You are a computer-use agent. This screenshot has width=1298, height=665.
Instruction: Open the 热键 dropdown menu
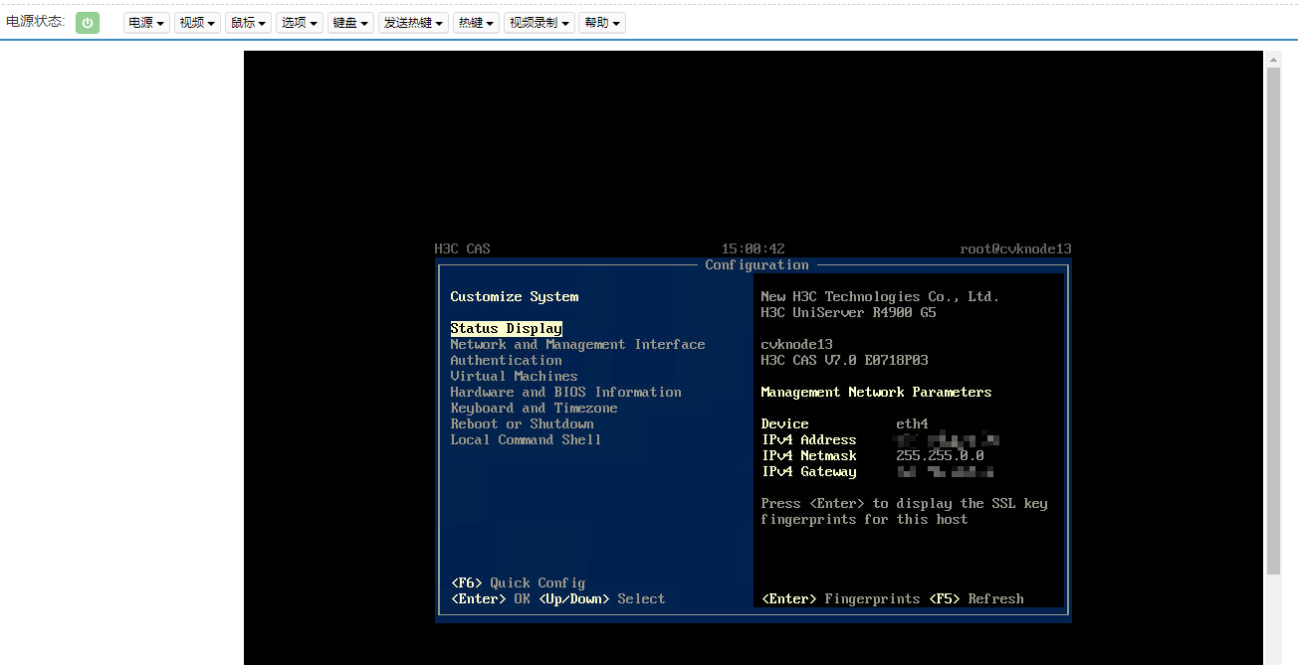coord(477,22)
